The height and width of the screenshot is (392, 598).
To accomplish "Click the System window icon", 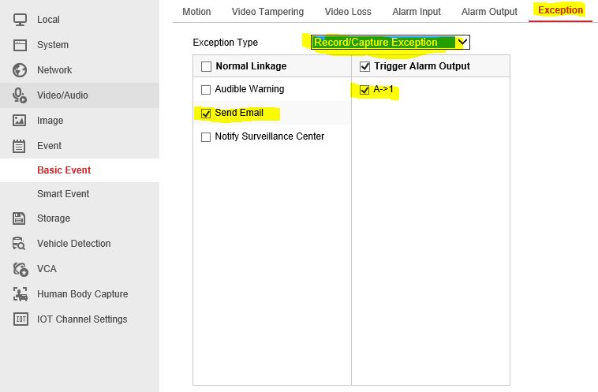I will point(21,45).
